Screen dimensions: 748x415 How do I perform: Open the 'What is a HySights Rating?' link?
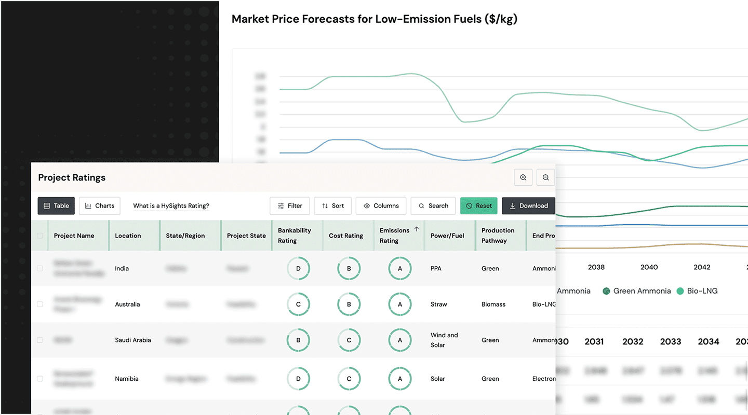(x=171, y=206)
